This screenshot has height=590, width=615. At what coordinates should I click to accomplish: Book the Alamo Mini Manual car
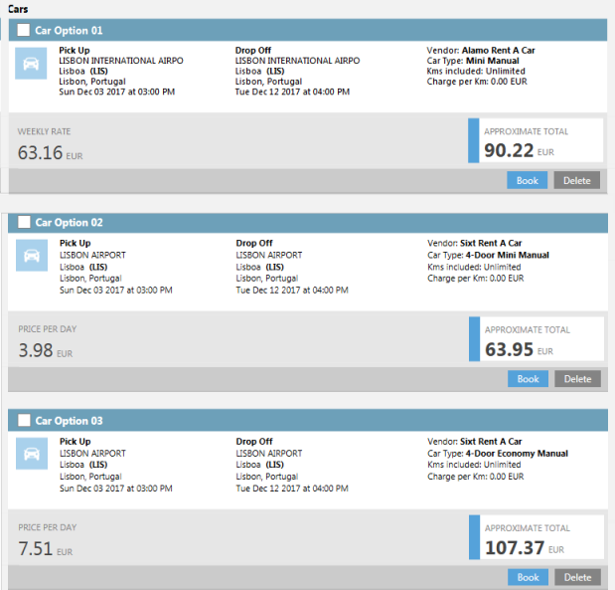[527, 180]
